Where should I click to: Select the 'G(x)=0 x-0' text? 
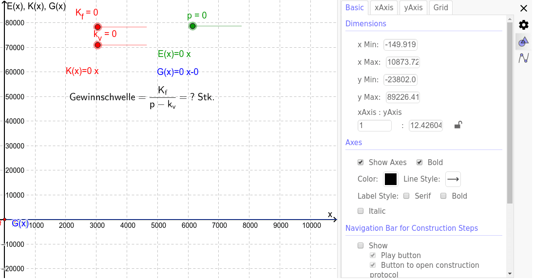point(178,72)
